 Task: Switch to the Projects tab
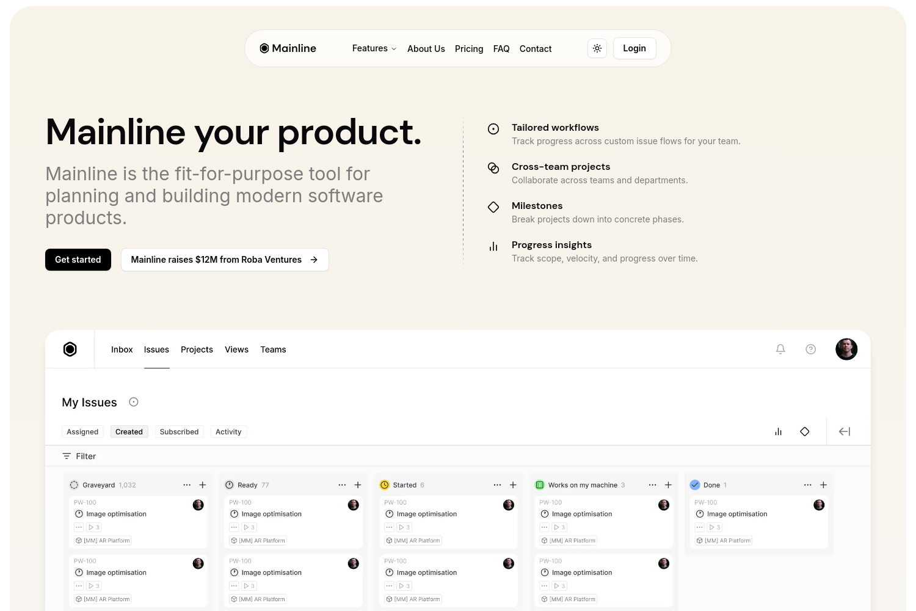pos(197,349)
